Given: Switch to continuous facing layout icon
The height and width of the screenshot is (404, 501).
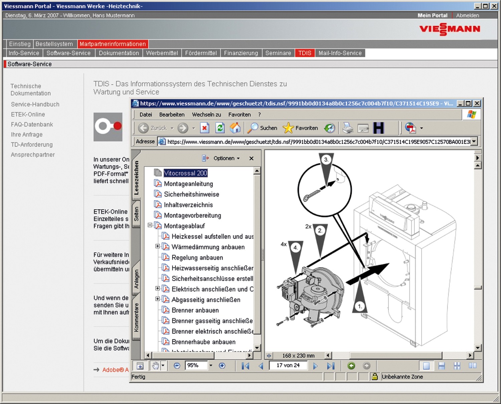Looking at the screenshot, I should (x=457, y=366).
